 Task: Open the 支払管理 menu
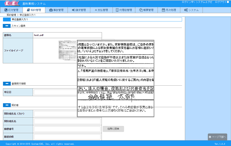tap(101, 10)
